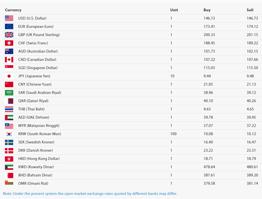
Task: Select the GBP sell rate 201.15
Action: coord(252,35)
